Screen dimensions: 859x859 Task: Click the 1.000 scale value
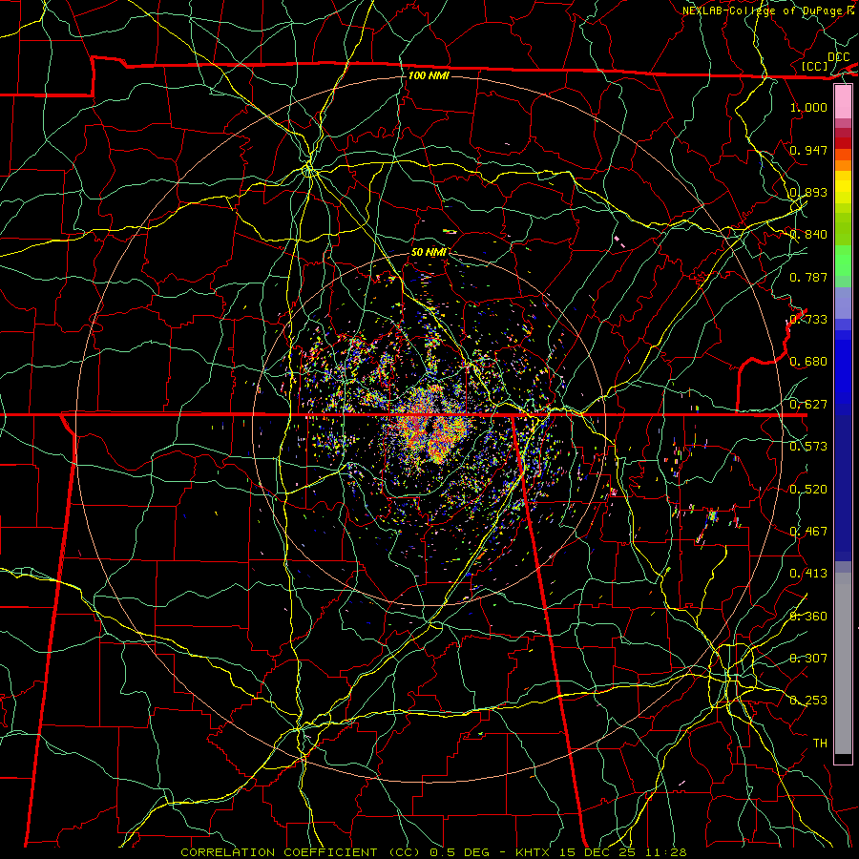(x=808, y=107)
